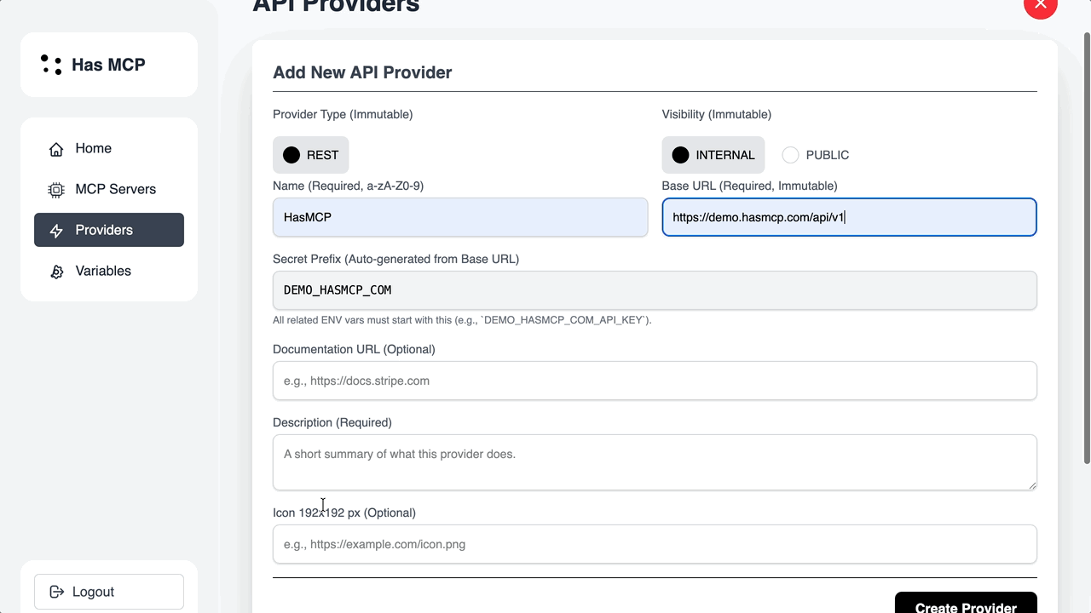Viewport: 1091px width, 613px height.
Task: Click the Variables icon in sidebar
Action: (56, 272)
